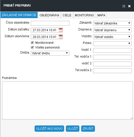Open calendar for Dátum začiatku
The height and width of the screenshot is (137, 134).
click(x=61, y=30)
